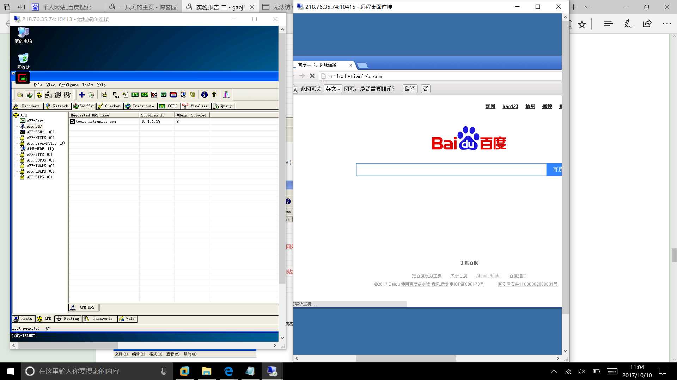Open 地图 link on Baidu

[x=530, y=106]
